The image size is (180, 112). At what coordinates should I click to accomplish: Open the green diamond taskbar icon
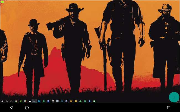(x=80, y=101)
